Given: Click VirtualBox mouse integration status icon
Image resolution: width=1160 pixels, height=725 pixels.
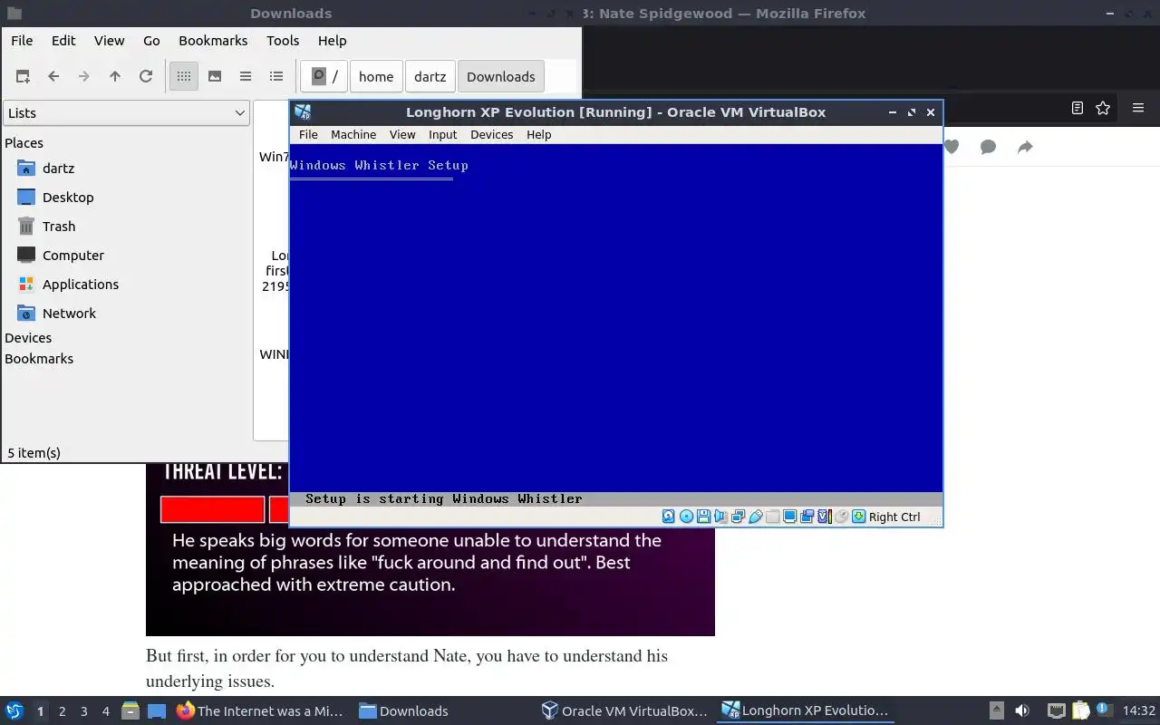Looking at the screenshot, I should point(841,517).
